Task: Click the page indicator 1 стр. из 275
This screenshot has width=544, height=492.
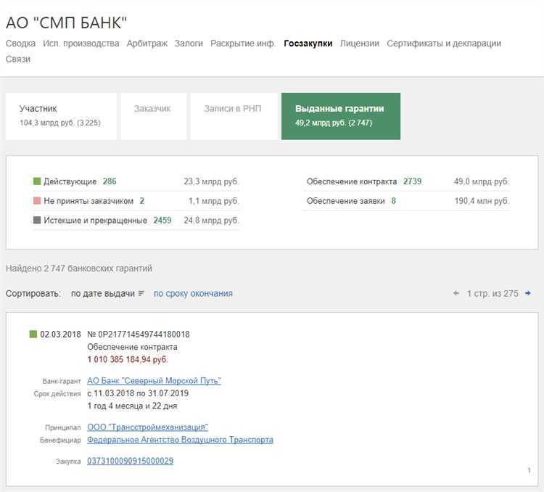Action: click(493, 293)
